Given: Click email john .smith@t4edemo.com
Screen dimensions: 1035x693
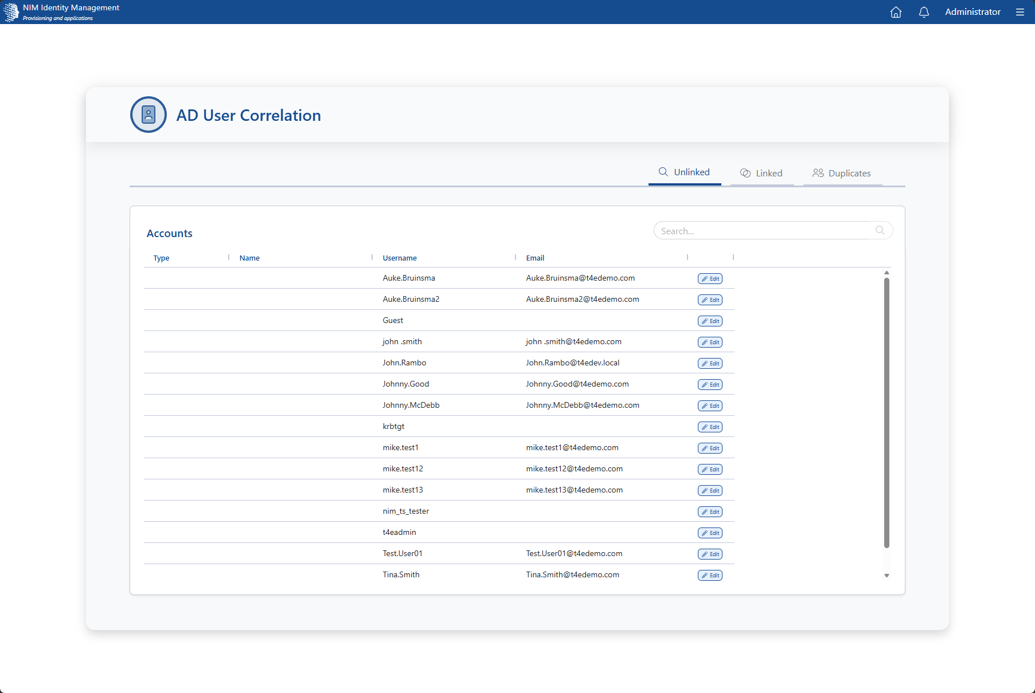Looking at the screenshot, I should tap(573, 341).
